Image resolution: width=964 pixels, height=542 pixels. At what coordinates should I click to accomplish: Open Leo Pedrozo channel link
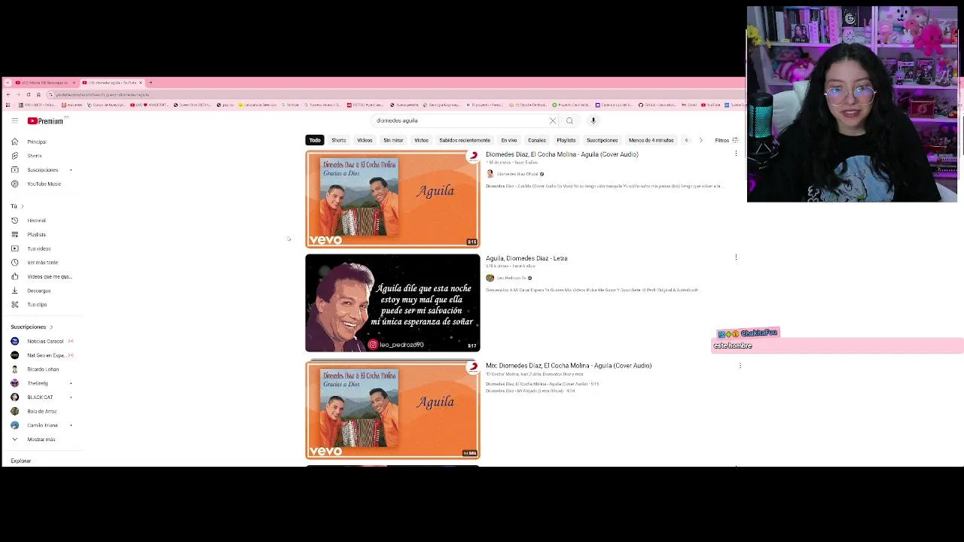click(x=511, y=278)
